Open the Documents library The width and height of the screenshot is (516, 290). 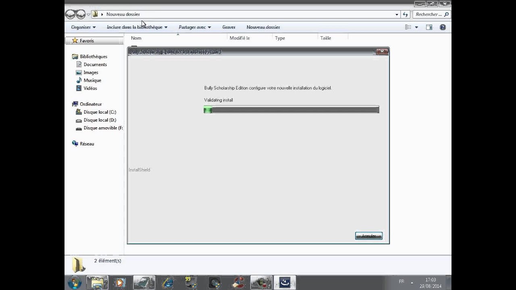tap(95, 64)
